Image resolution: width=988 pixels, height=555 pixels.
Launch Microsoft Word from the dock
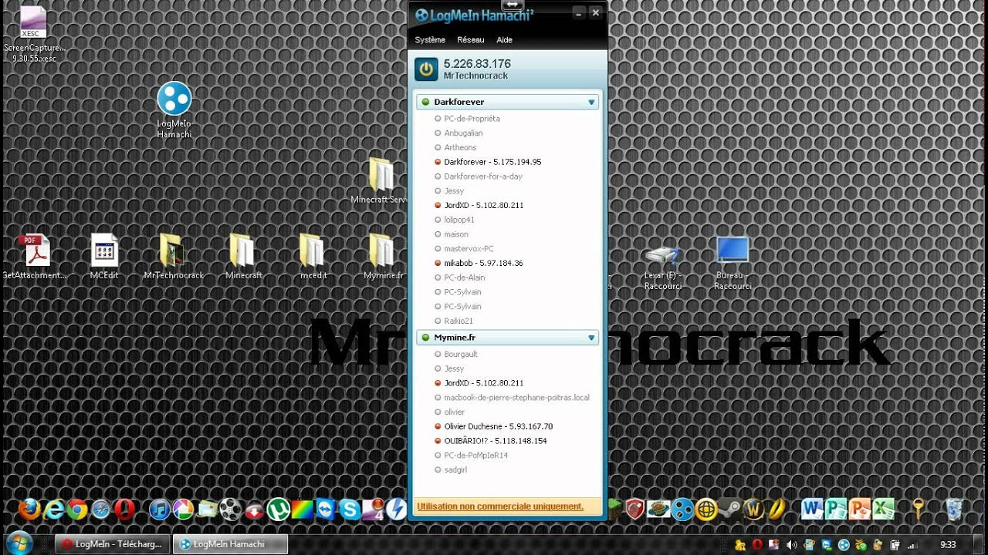[812, 510]
